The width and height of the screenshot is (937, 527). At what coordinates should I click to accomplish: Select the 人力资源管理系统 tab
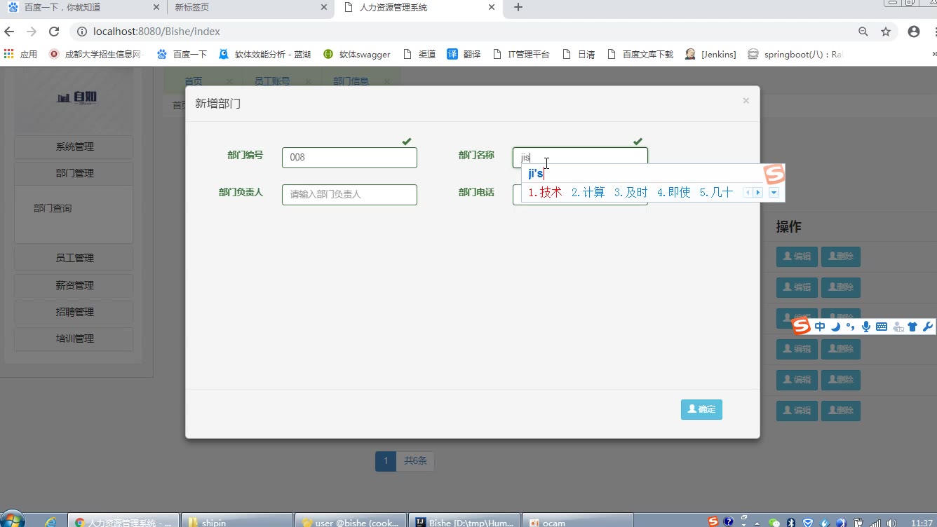tap(419, 7)
